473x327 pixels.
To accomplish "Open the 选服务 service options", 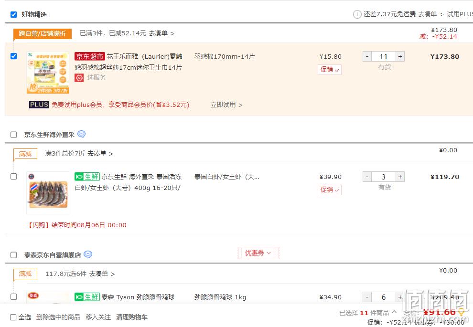I will pos(97,77).
